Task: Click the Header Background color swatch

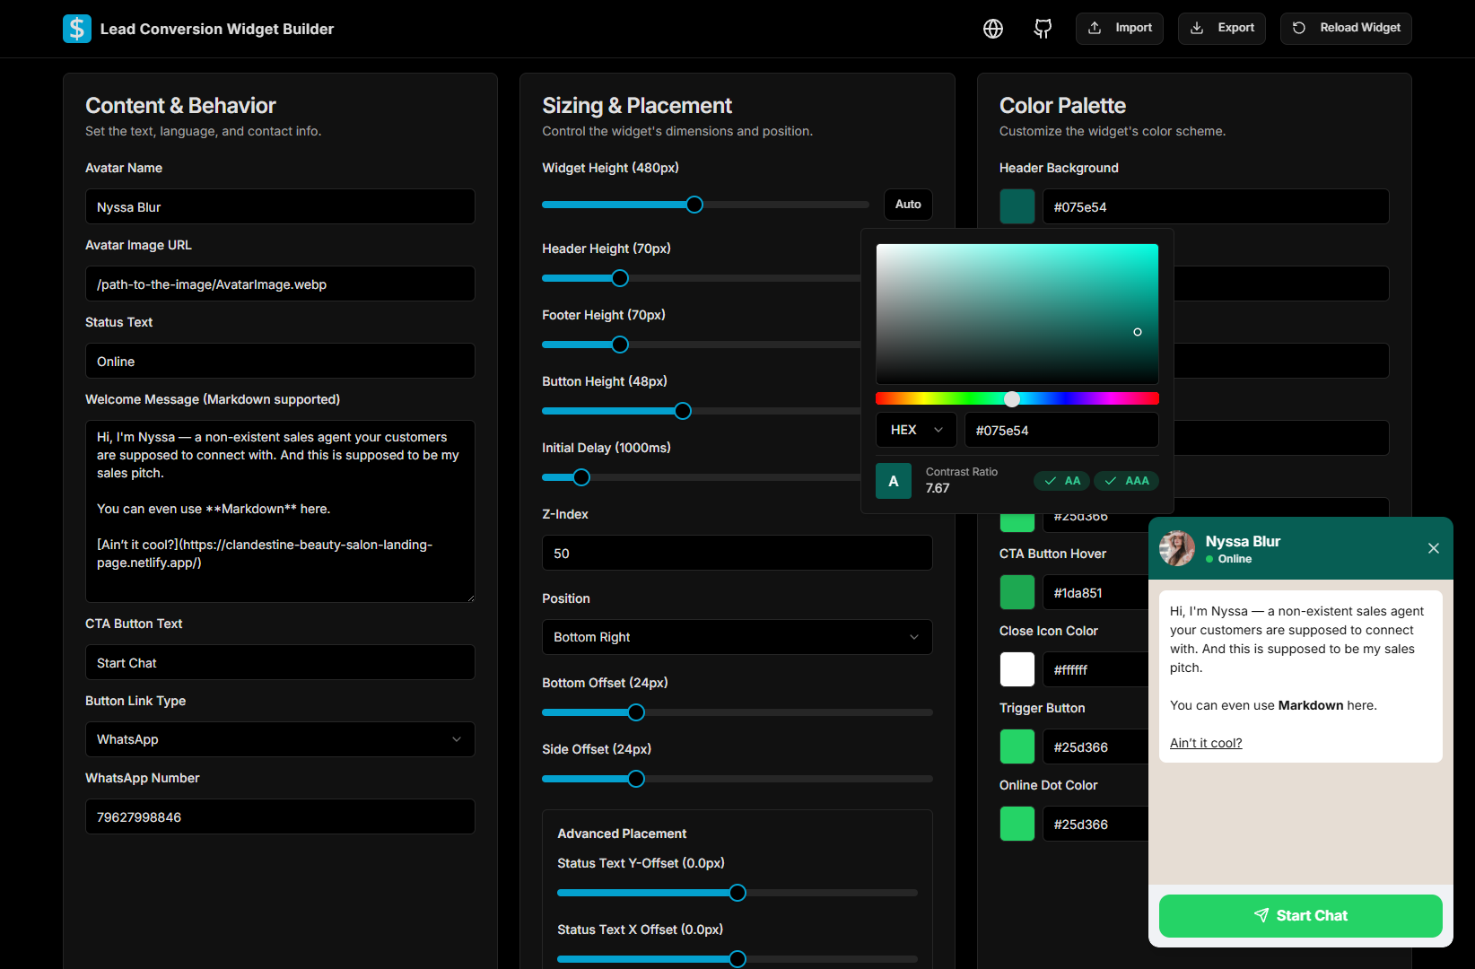Action: click(1017, 206)
